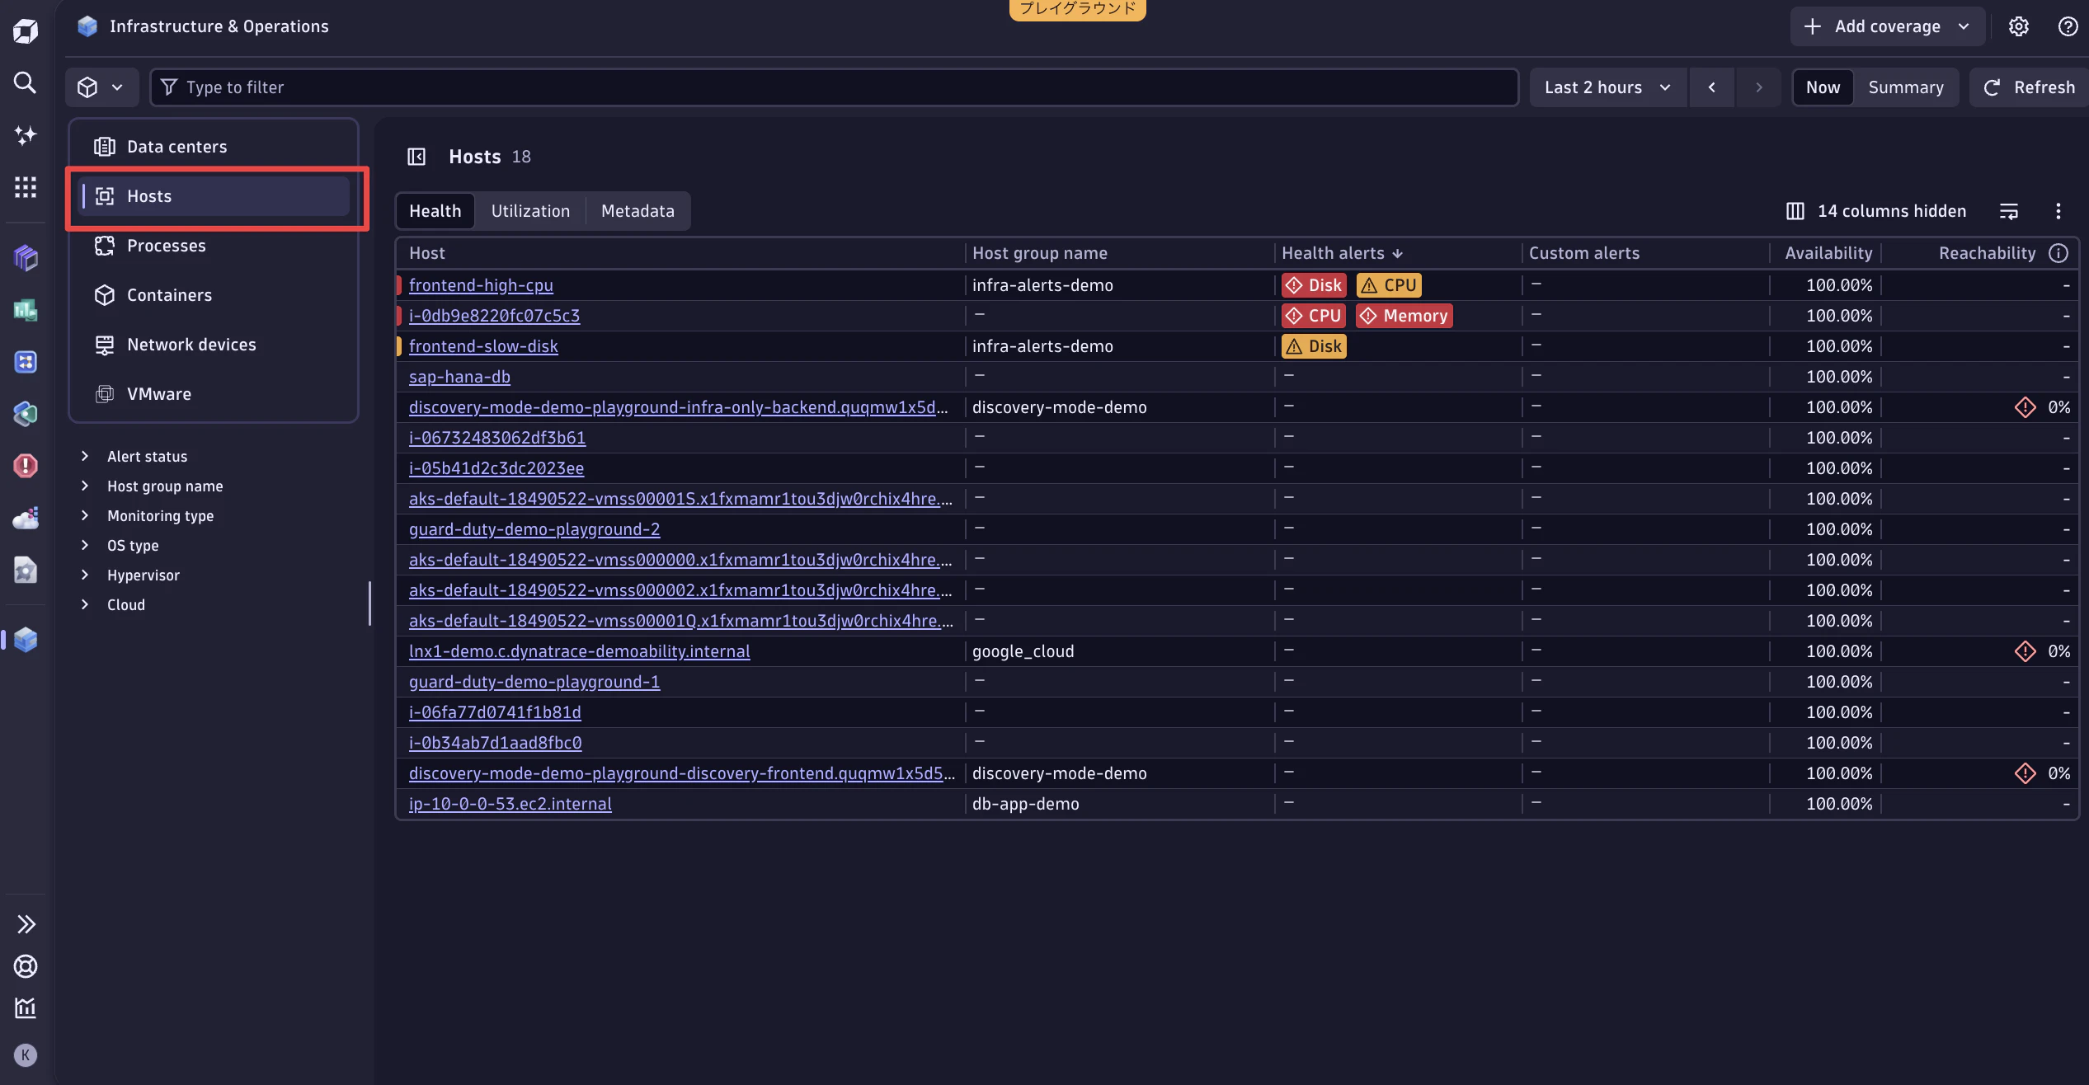Switch to the Metadata tab

[x=638, y=211]
